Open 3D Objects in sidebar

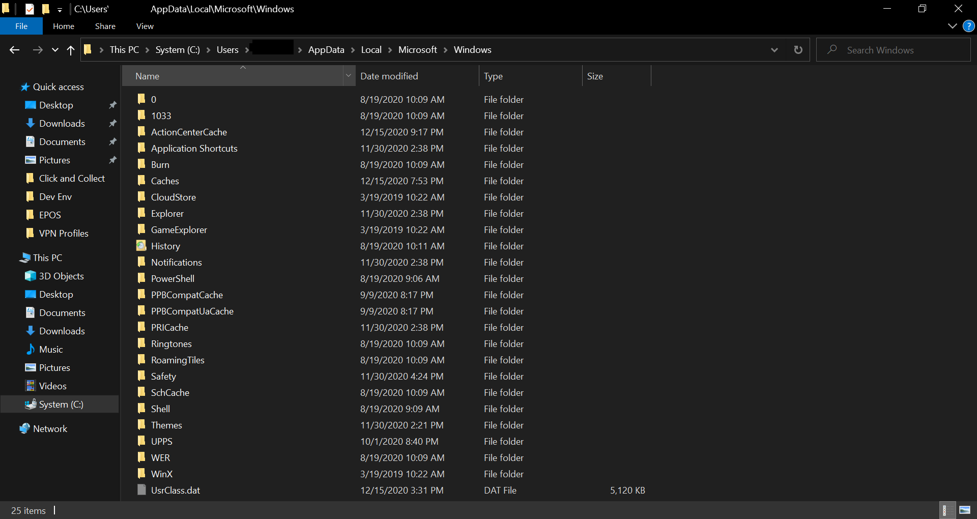pyautogui.click(x=61, y=276)
